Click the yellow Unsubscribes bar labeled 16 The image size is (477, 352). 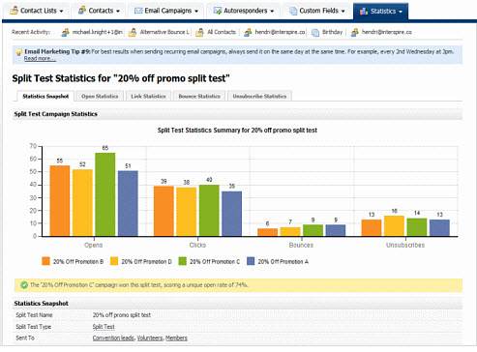(394, 226)
